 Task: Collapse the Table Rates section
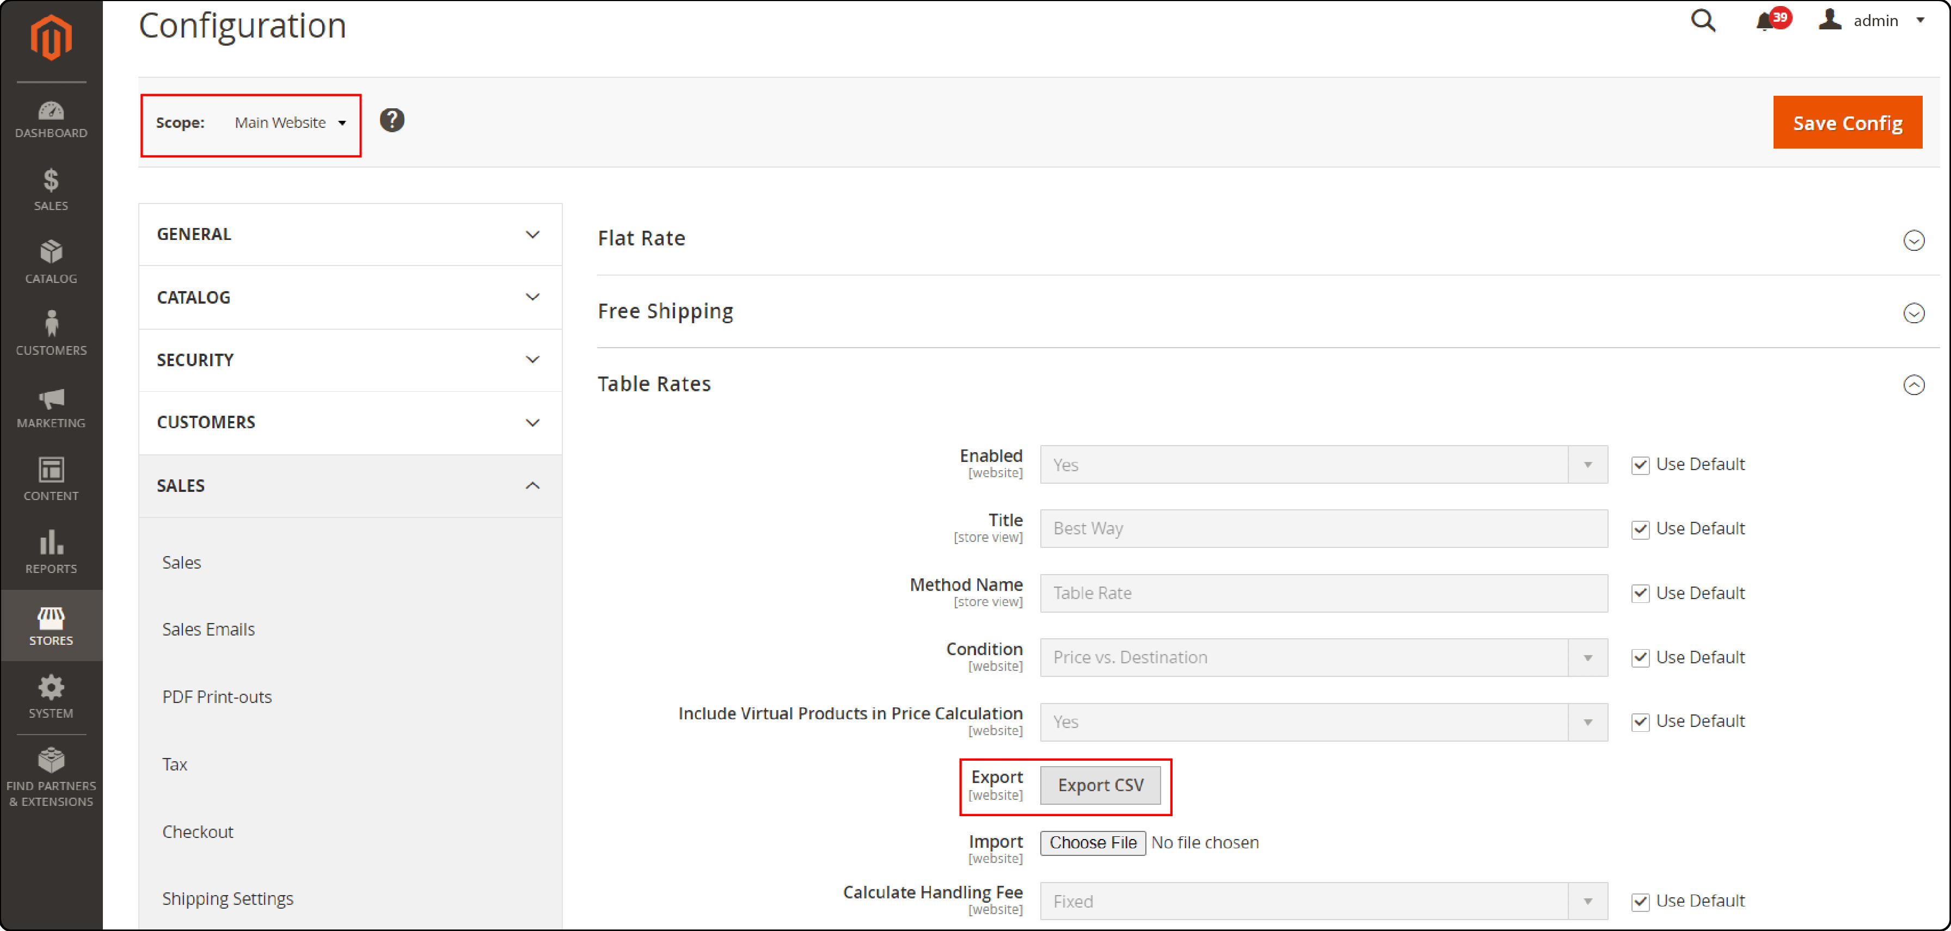(1914, 385)
